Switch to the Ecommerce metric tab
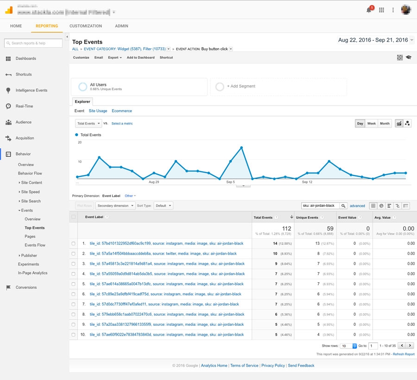This screenshot has width=417, height=380. [122, 111]
